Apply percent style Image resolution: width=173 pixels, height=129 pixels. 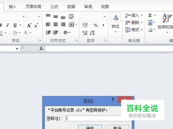tap(96, 25)
